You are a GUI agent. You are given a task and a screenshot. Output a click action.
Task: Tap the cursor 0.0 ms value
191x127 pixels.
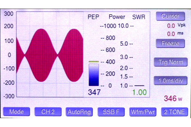click(171, 34)
